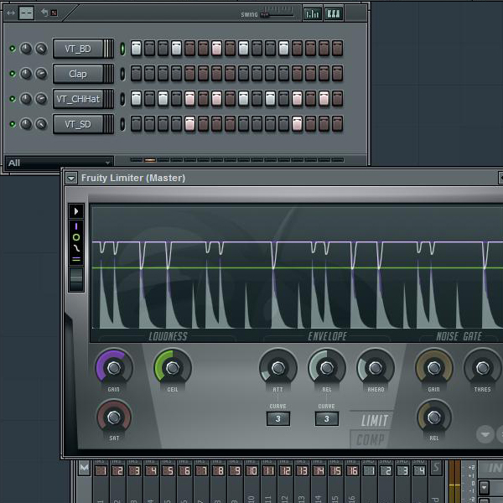The height and width of the screenshot is (503, 503).
Task: Click the pattern mode icon with dashes
Action: click(26, 13)
